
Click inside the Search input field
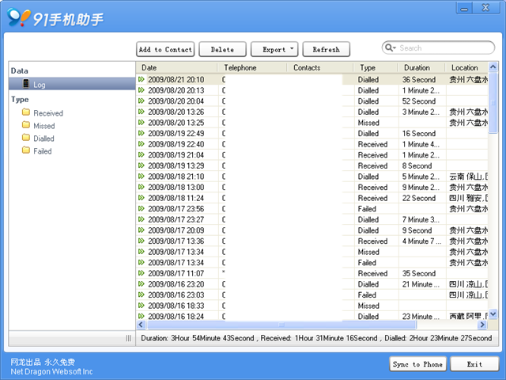445,47
